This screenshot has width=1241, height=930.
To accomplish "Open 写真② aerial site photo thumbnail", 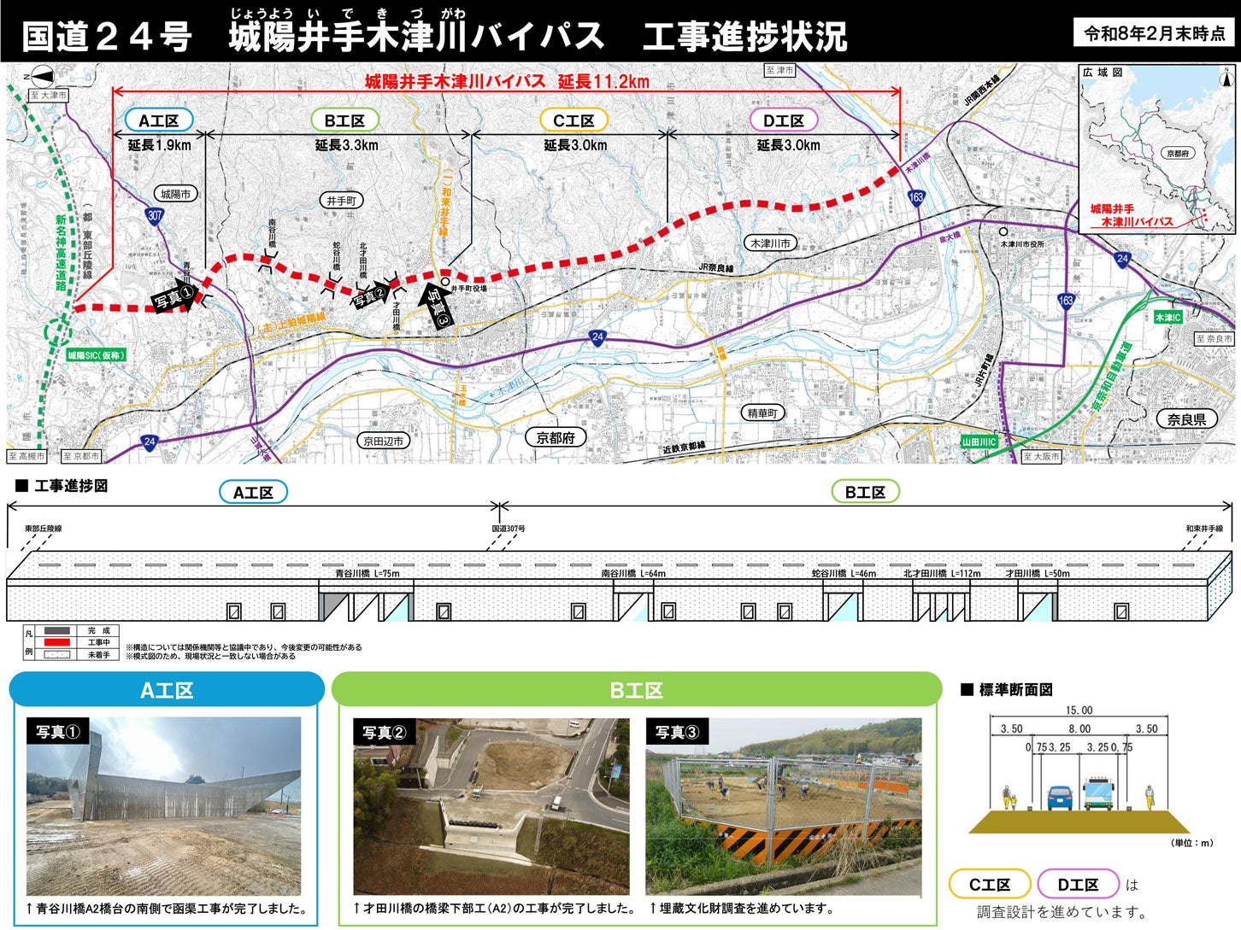I will coord(491,806).
